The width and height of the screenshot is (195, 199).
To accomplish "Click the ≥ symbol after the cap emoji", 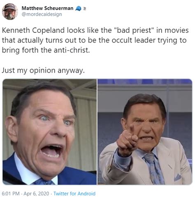I will point(85,9).
